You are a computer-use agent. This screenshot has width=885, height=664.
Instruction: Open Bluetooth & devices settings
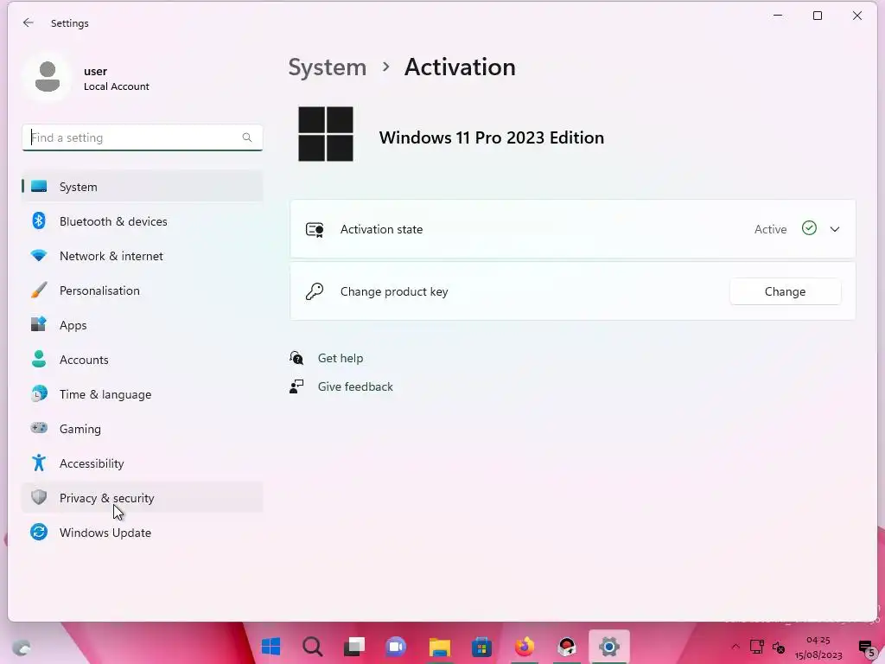click(x=143, y=221)
